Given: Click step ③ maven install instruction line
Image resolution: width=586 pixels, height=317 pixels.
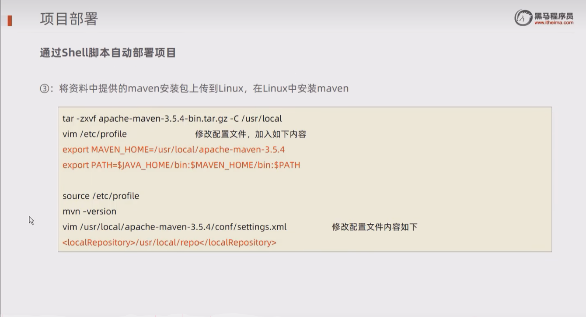Looking at the screenshot, I should point(194,88).
